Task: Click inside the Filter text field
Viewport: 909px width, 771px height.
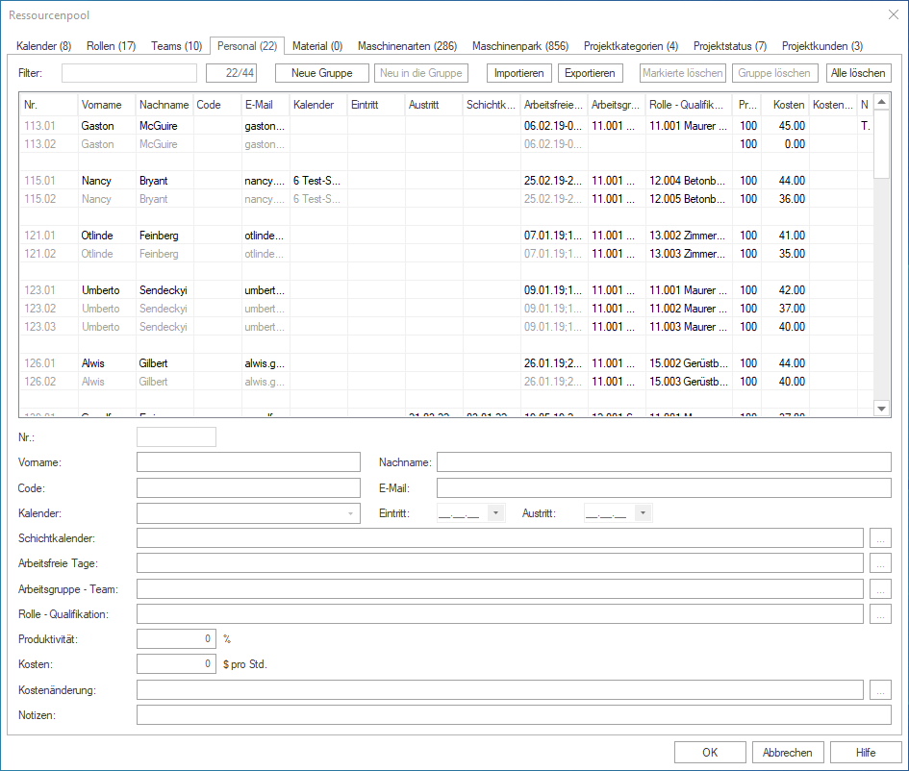Action: tap(128, 72)
